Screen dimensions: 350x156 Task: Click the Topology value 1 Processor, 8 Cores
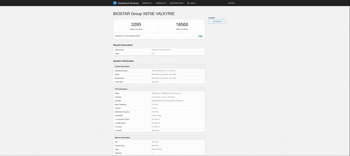(163, 97)
